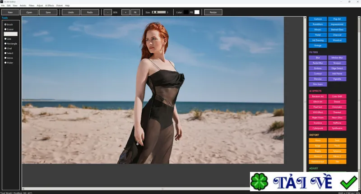The width and height of the screenshot is (361, 194).
Task: Apply the Edge Detect filter
Action: point(337,68)
